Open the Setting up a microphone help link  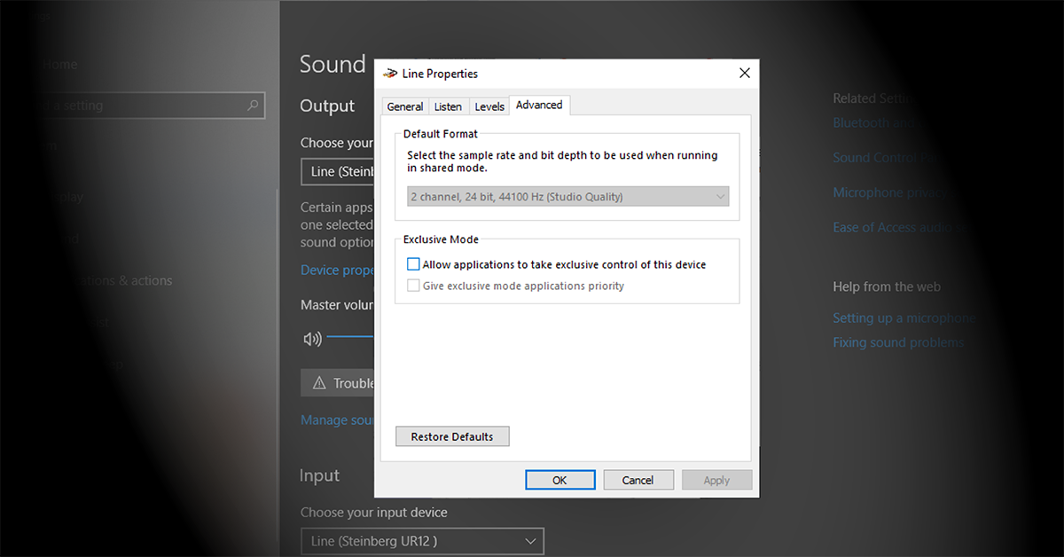coord(904,318)
